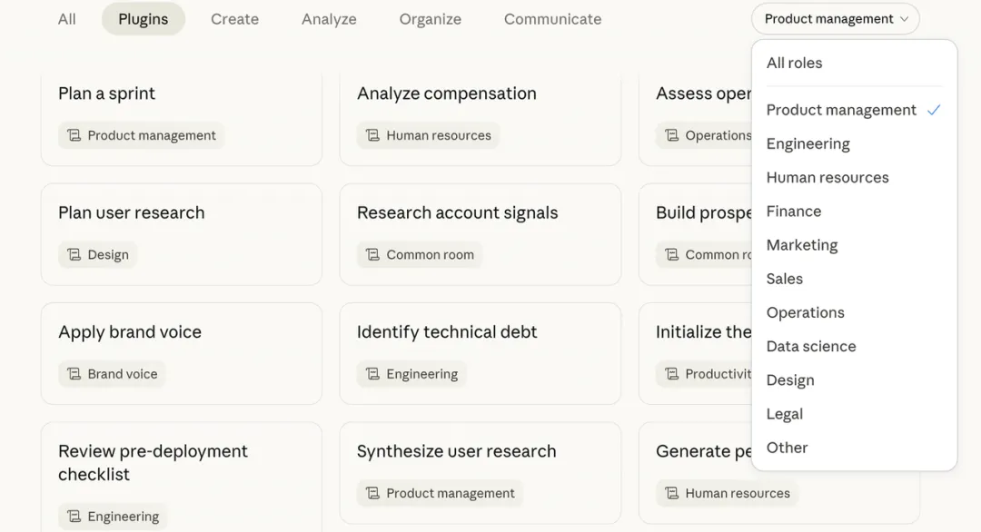Click the Engineering tag on Review pre-deployment checklist

[113, 517]
